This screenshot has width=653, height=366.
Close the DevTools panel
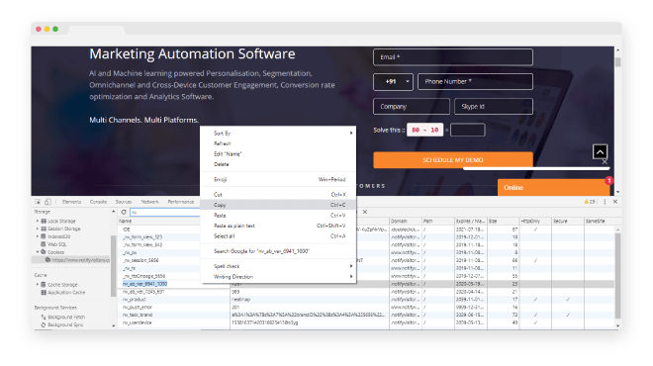[615, 202]
